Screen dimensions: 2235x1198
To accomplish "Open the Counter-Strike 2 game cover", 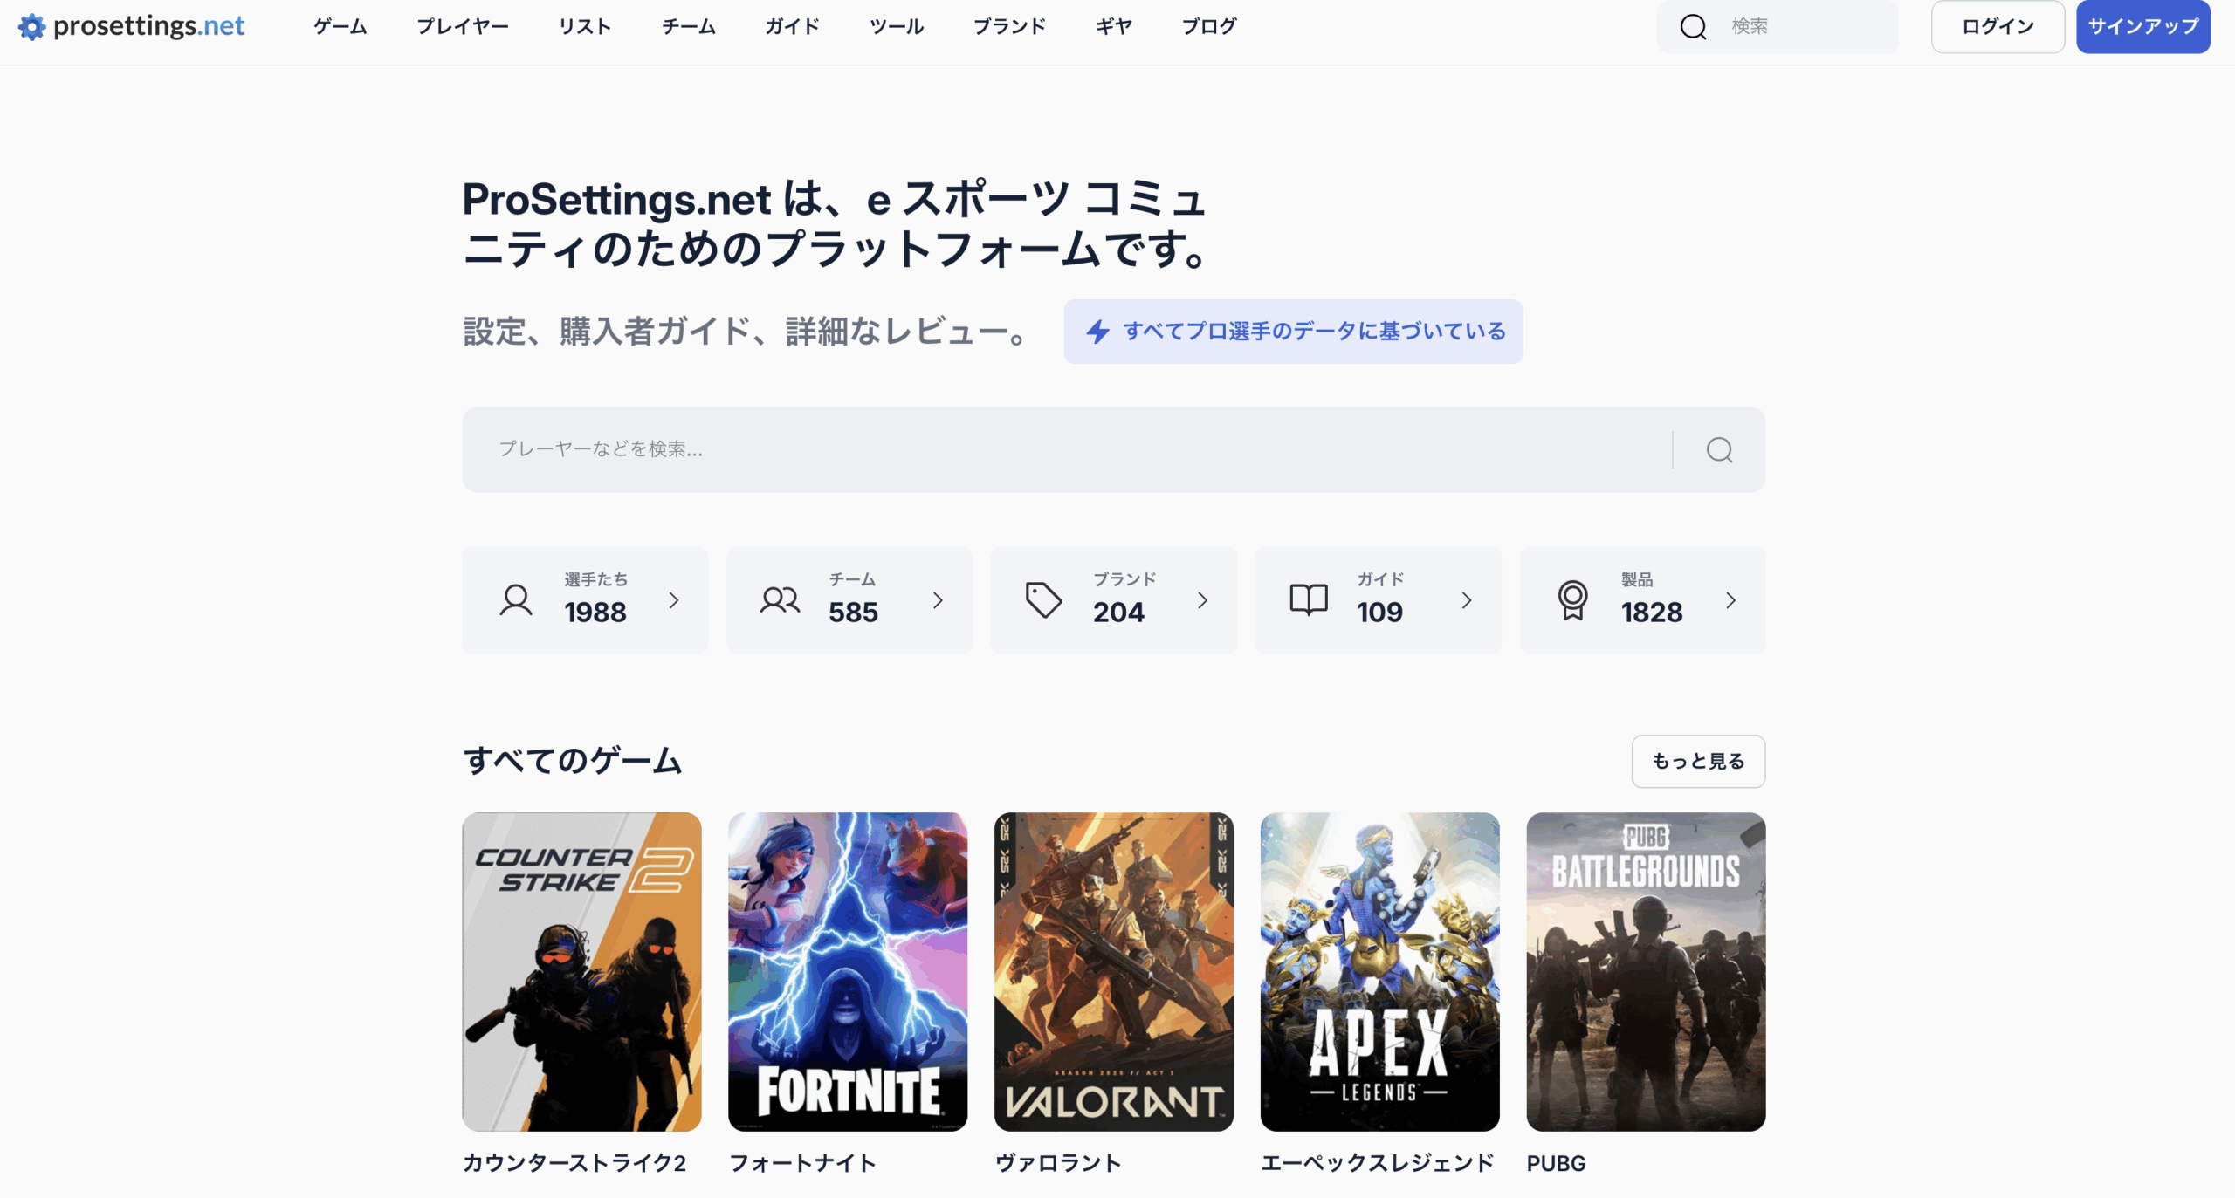I will pyautogui.click(x=581, y=972).
